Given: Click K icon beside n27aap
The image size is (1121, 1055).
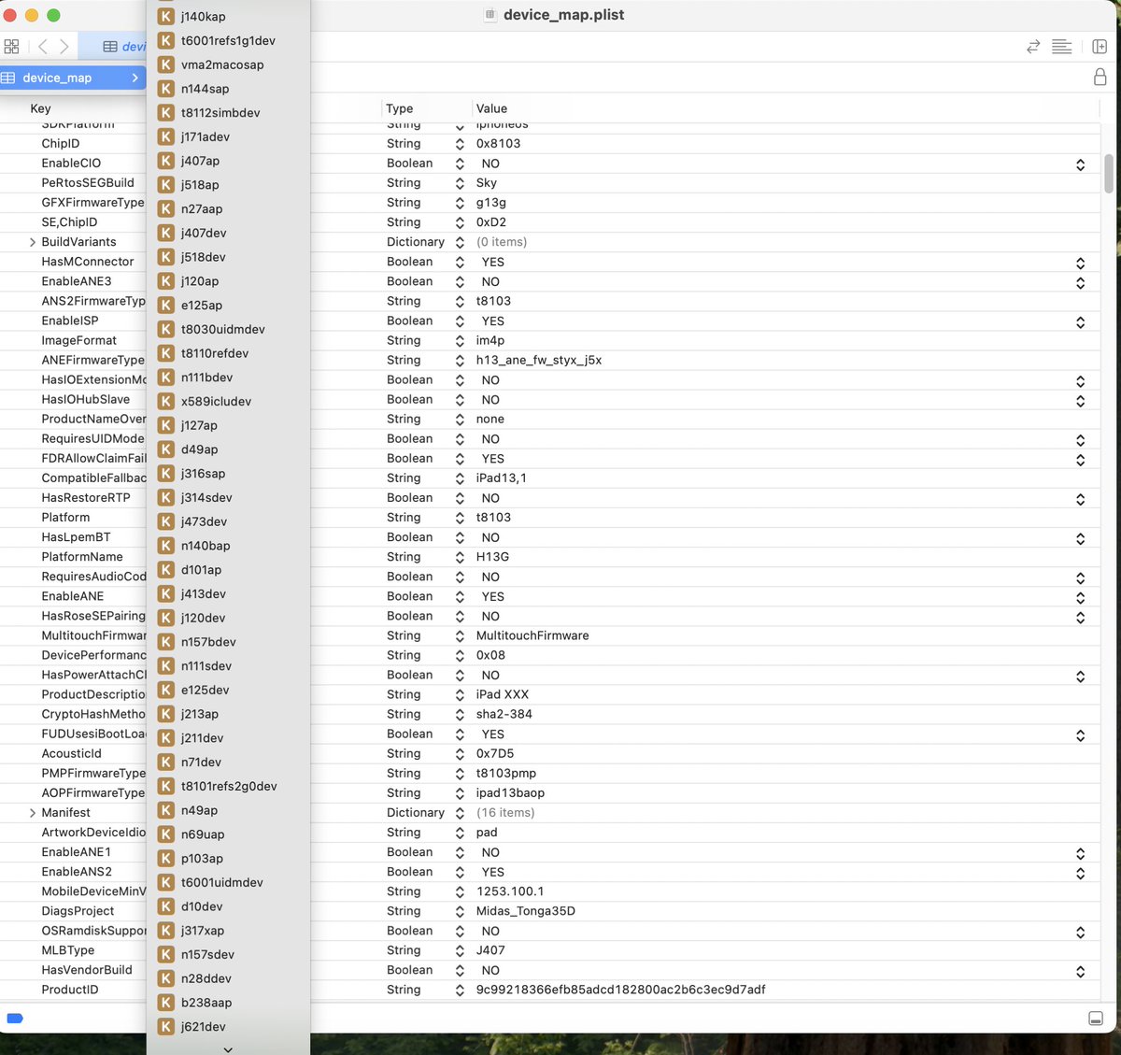Looking at the screenshot, I should [x=165, y=208].
